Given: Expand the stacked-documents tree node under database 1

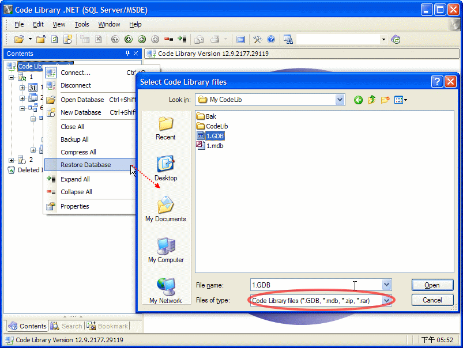Looking at the screenshot, I should pos(22,98).
